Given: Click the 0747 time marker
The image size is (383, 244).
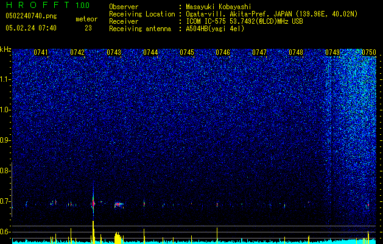Looking at the screenshot, I should click(x=259, y=52).
